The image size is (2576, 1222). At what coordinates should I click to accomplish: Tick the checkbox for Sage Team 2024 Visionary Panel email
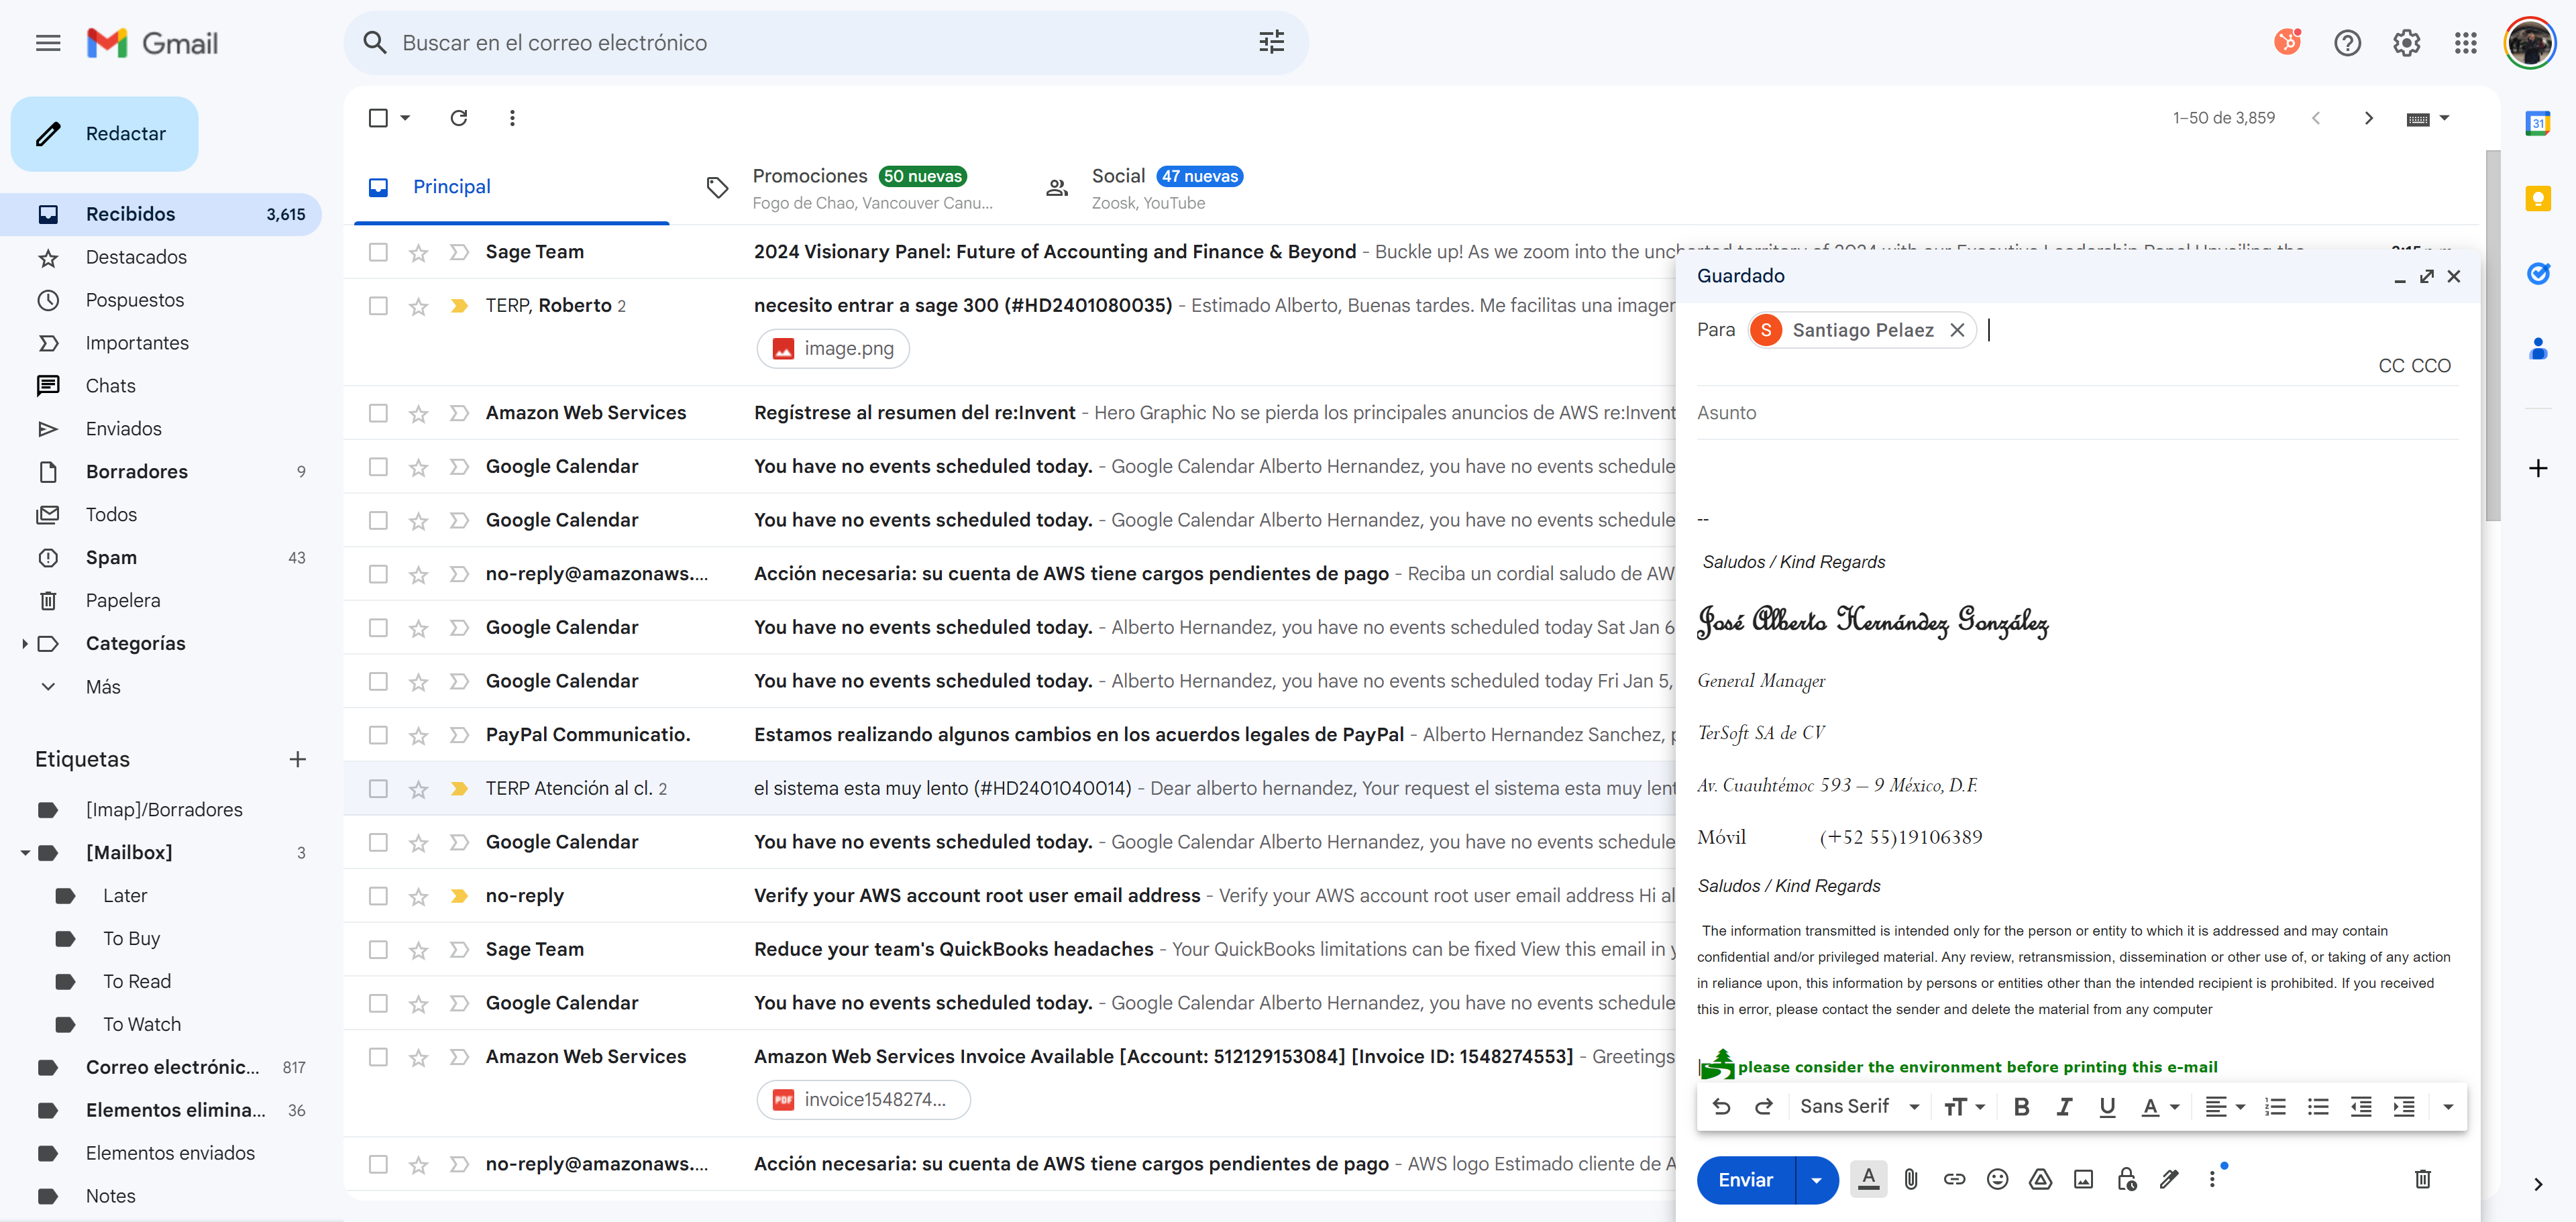378,252
